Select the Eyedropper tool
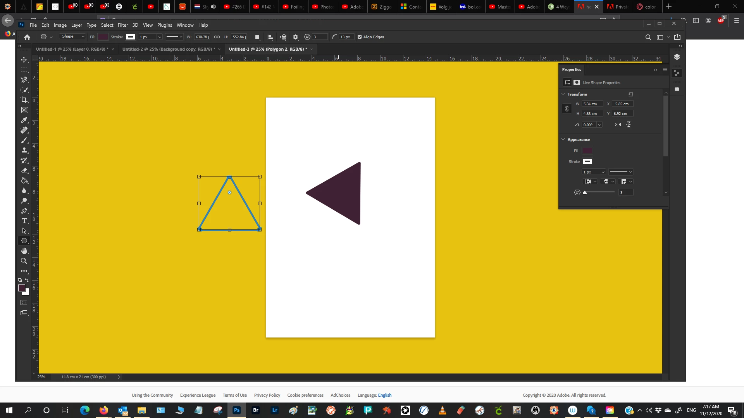Screen dimensions: 744x418 click(x=24, y=120)
